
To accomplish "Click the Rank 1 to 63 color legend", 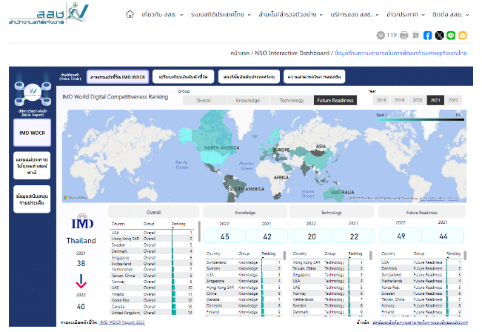I will coord(421,117).
